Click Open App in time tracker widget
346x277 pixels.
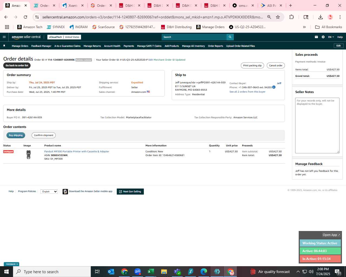331,235
